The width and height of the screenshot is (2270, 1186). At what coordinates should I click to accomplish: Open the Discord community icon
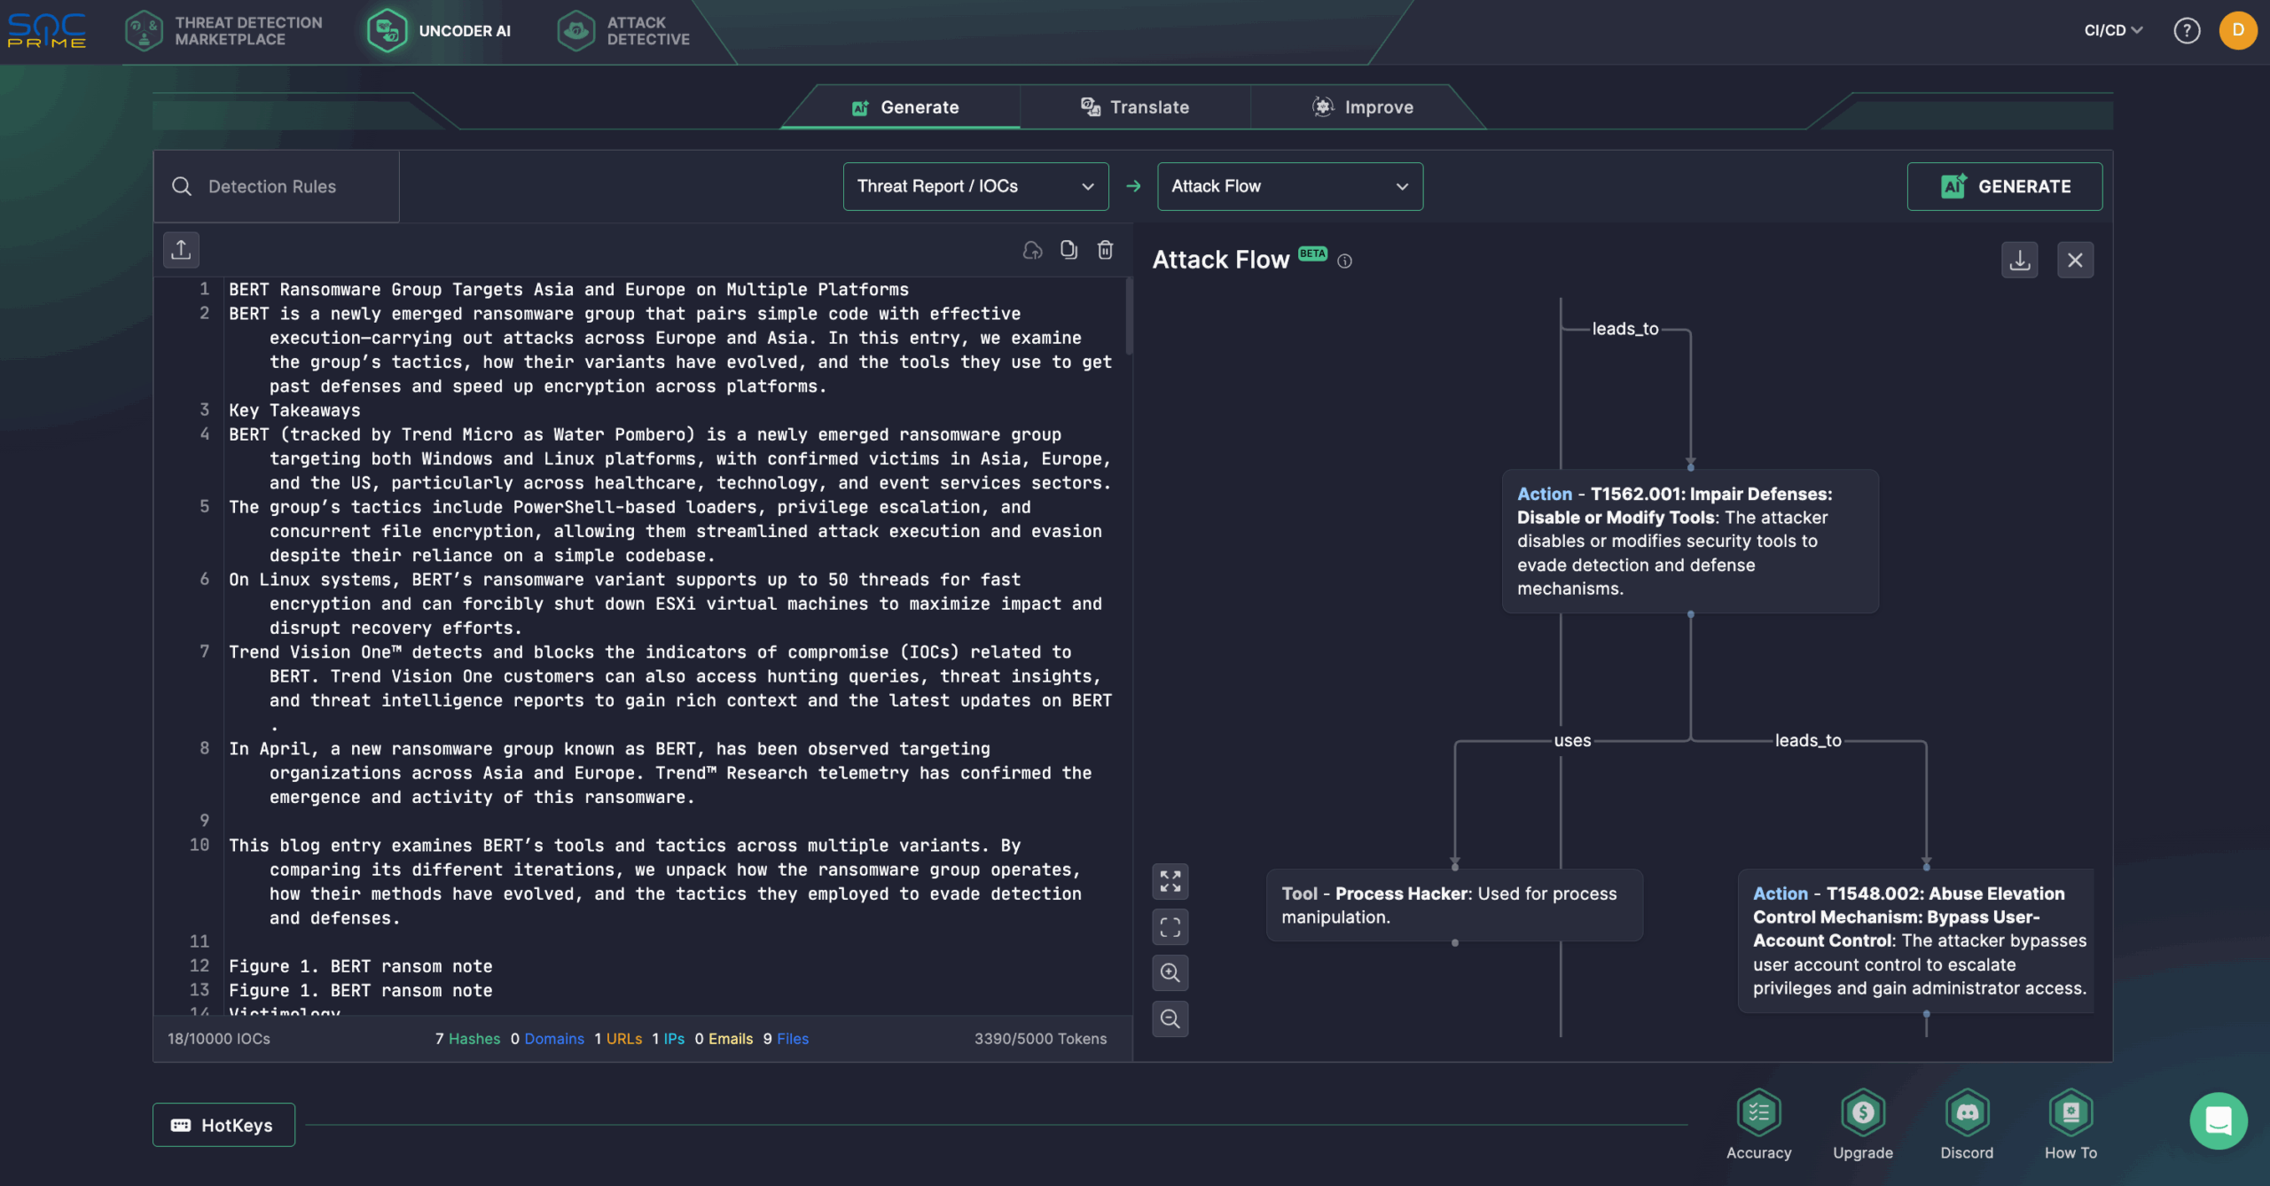coord(1966,1112)
